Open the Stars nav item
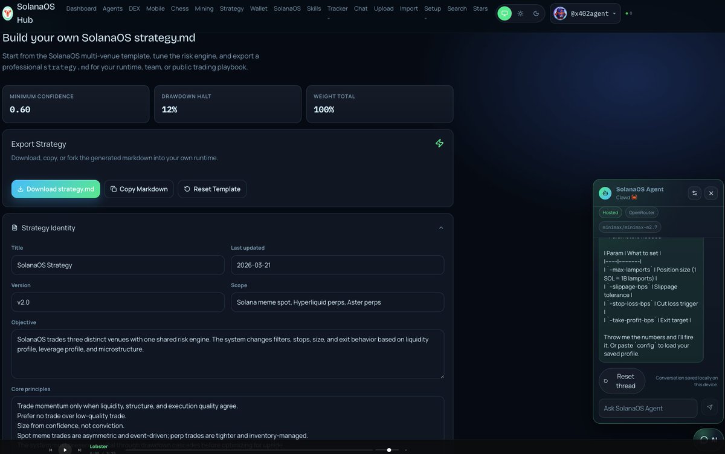This screenshot has width=725, height=454. pyautogui.click(x=480, y=8)
